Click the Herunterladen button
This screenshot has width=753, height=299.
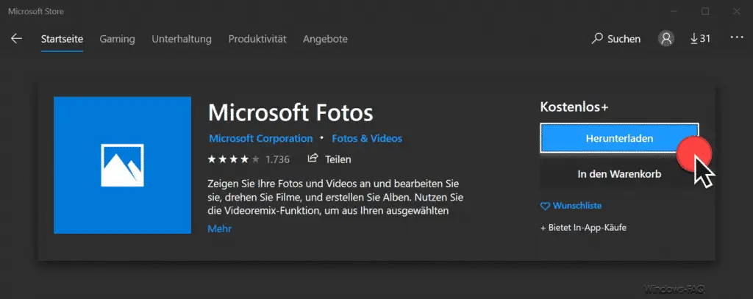[619, 138]
